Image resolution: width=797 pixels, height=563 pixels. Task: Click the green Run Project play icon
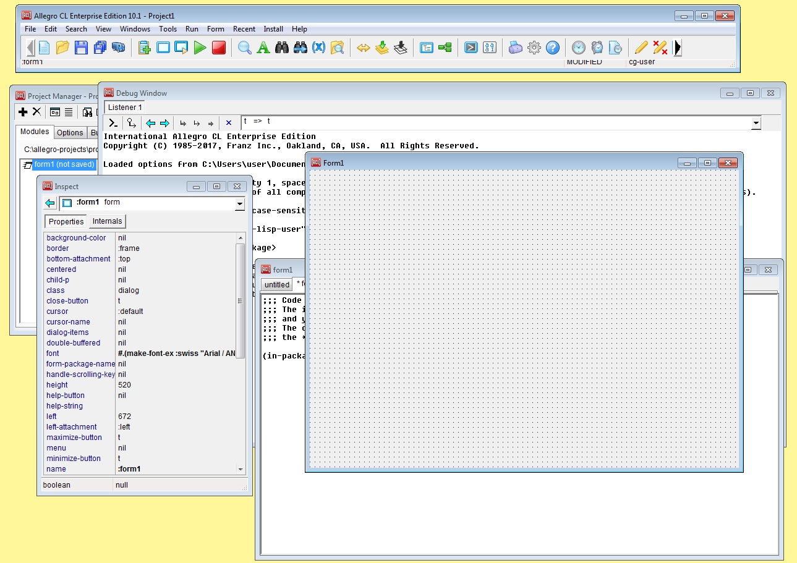[200, 48]
